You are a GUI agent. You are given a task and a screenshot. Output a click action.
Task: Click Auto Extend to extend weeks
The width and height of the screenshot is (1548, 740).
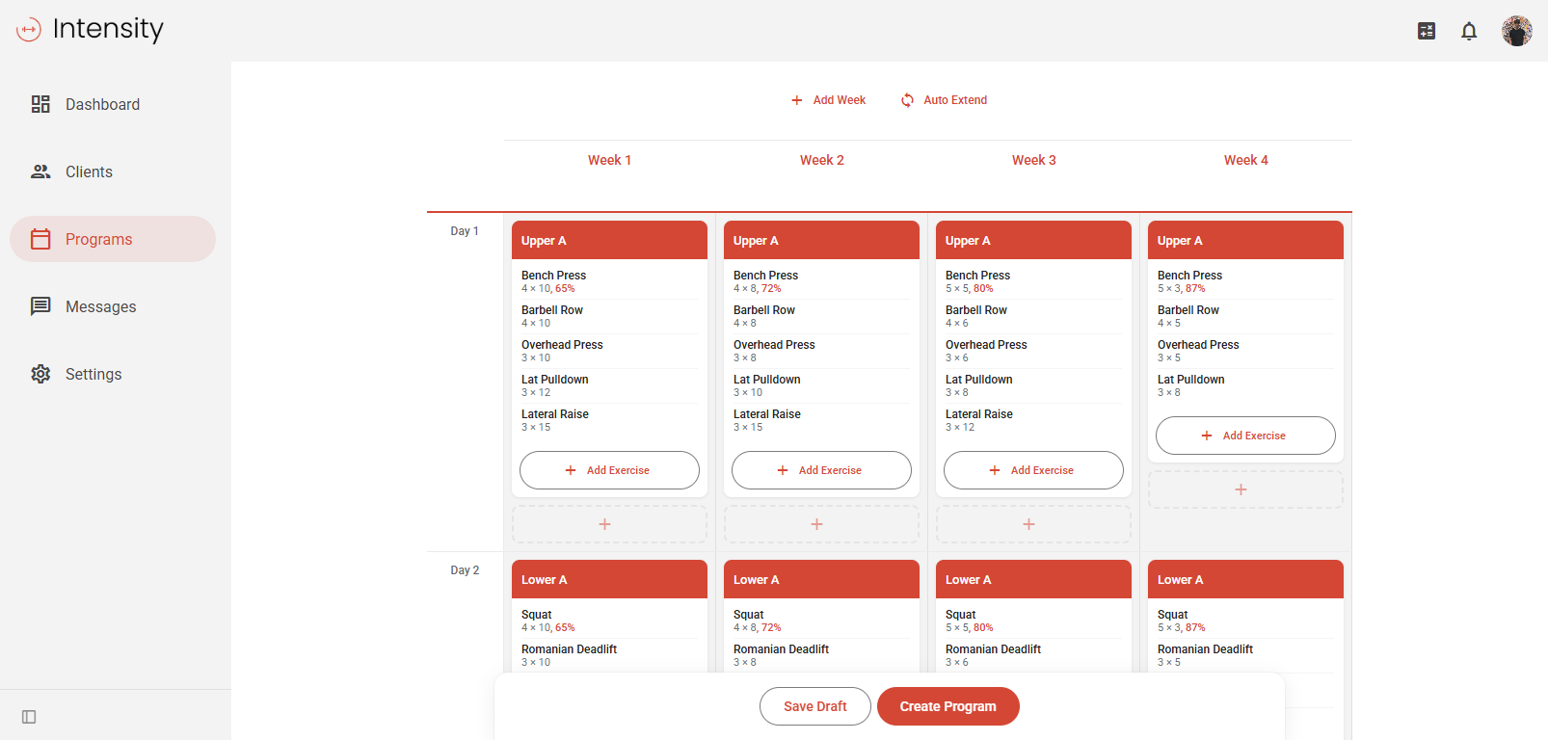click(x=945, y=100)
